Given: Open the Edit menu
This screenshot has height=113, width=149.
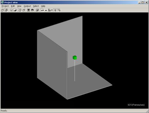Looking at the screenshot, I should pyautogui.click(x=13, y=6).
